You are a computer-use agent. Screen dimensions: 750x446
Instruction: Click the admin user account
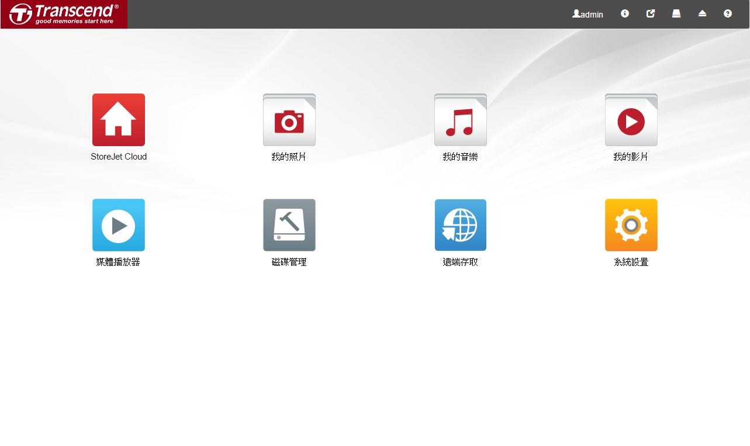587,14
